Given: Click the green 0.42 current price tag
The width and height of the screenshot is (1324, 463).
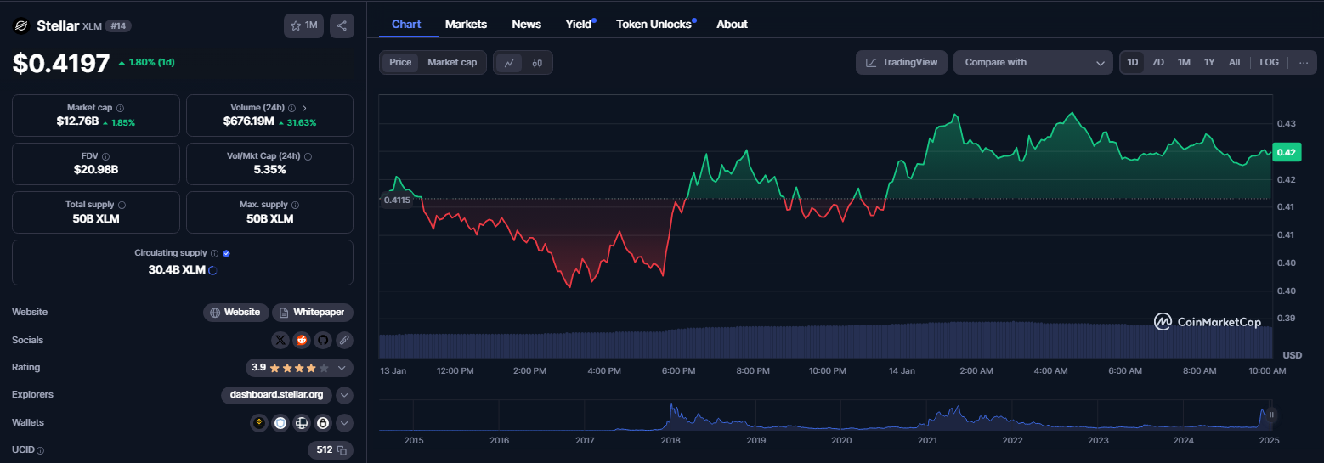Looking at the screenshot, I should pyautogui.click(x=1286, y=152).
